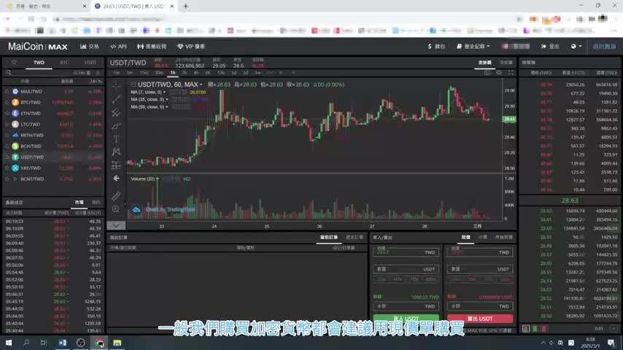Click the logout link in header

pyautogui.click(x=550, y=47)
